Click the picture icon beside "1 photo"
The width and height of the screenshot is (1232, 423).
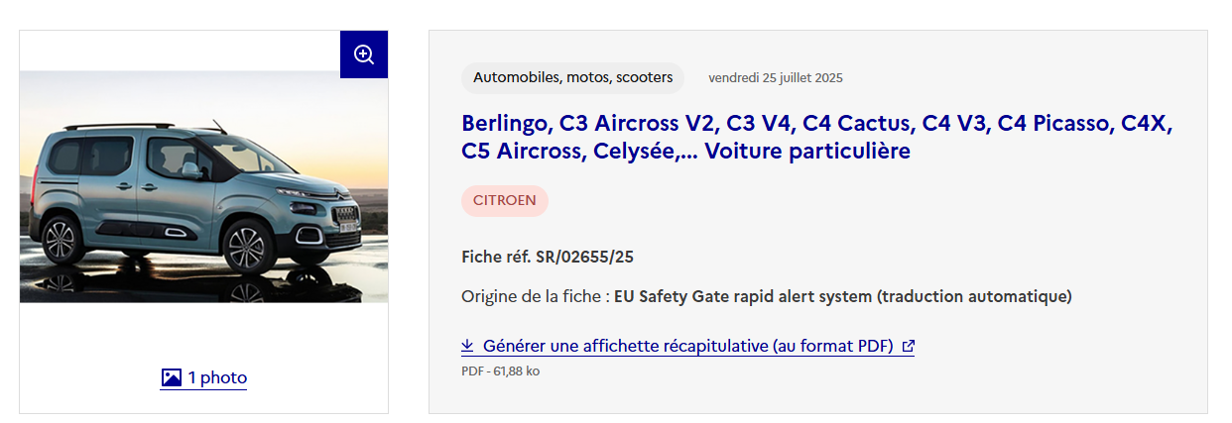coord(172,377)
